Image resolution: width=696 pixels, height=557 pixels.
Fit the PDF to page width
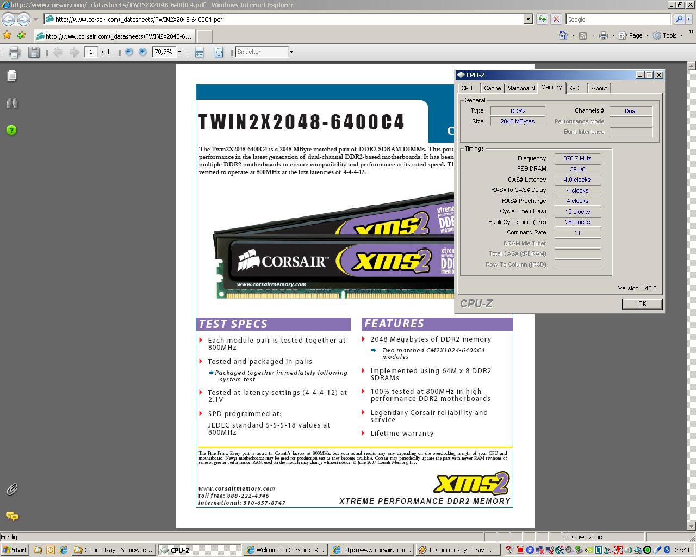pyautogui.click(x=199, y=52)
